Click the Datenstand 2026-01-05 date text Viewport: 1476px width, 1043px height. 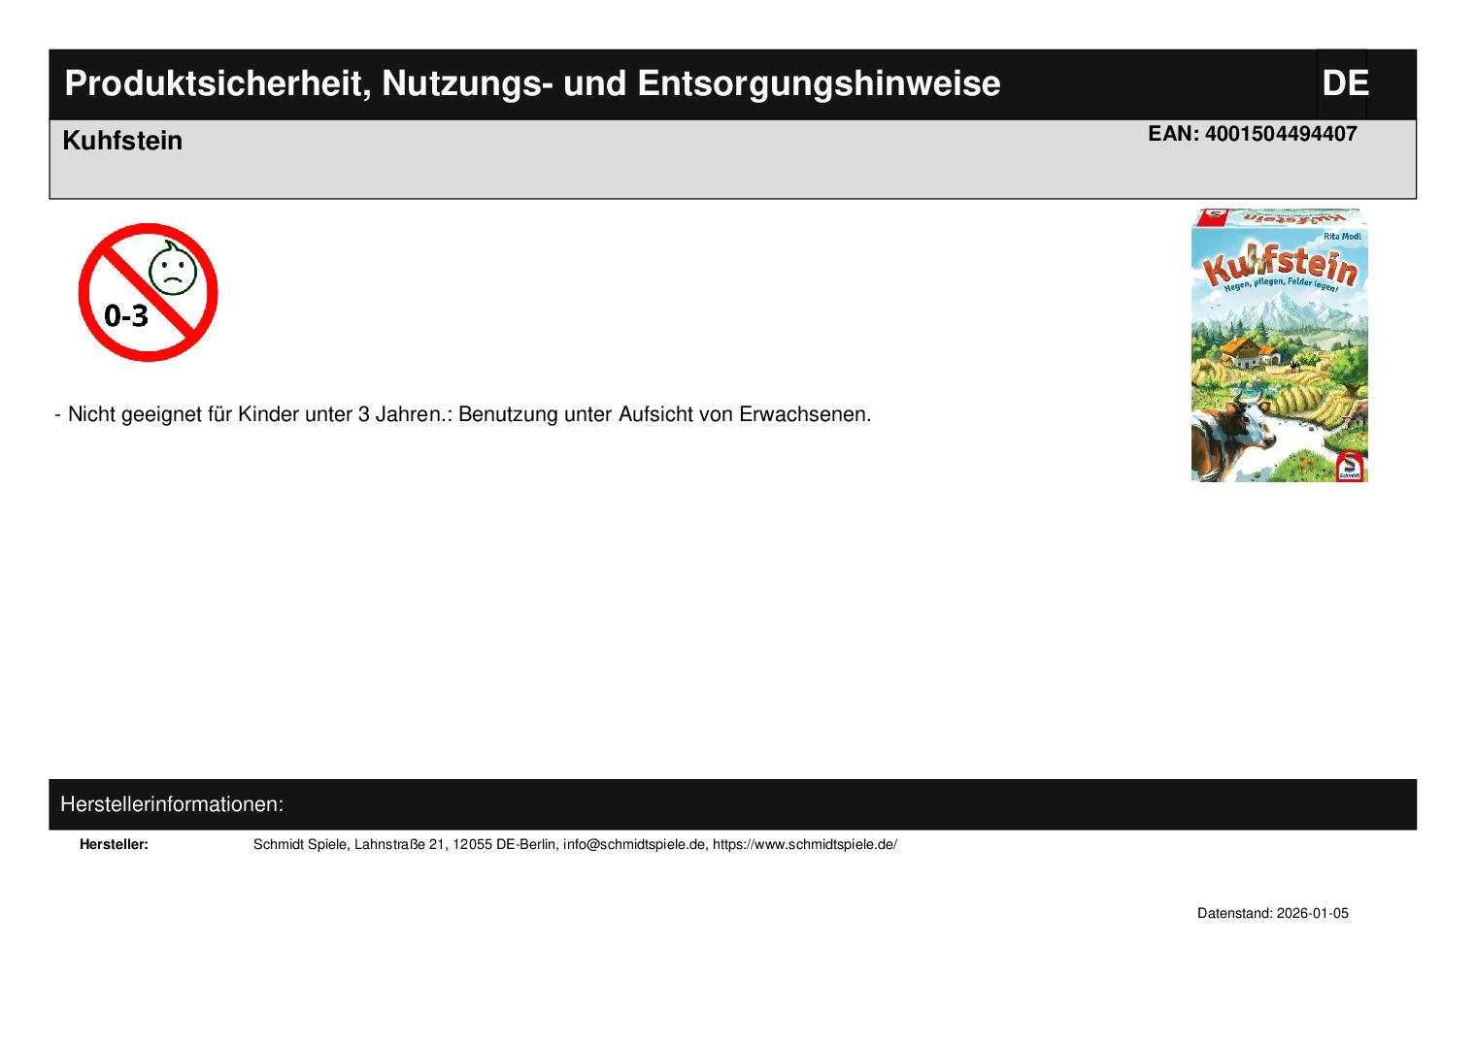[x=1272, y=913]
